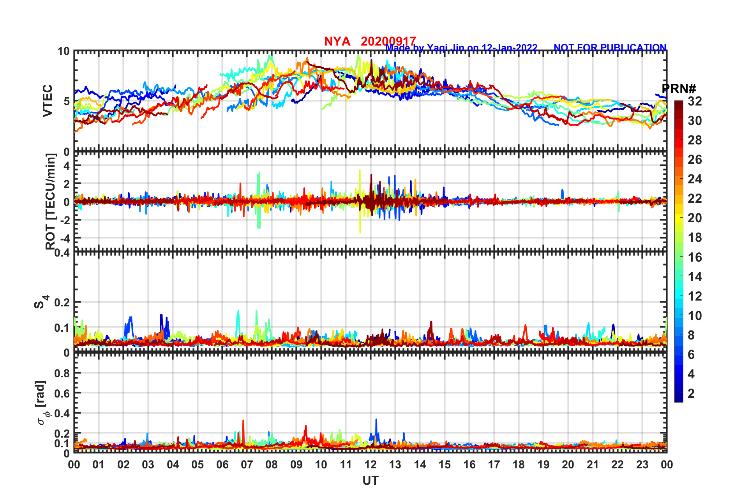Click the "NOT FOR PUBLICATION" notice
This screenshot has width=741, height=503.
pyautogui.click(x=610, y=48)
